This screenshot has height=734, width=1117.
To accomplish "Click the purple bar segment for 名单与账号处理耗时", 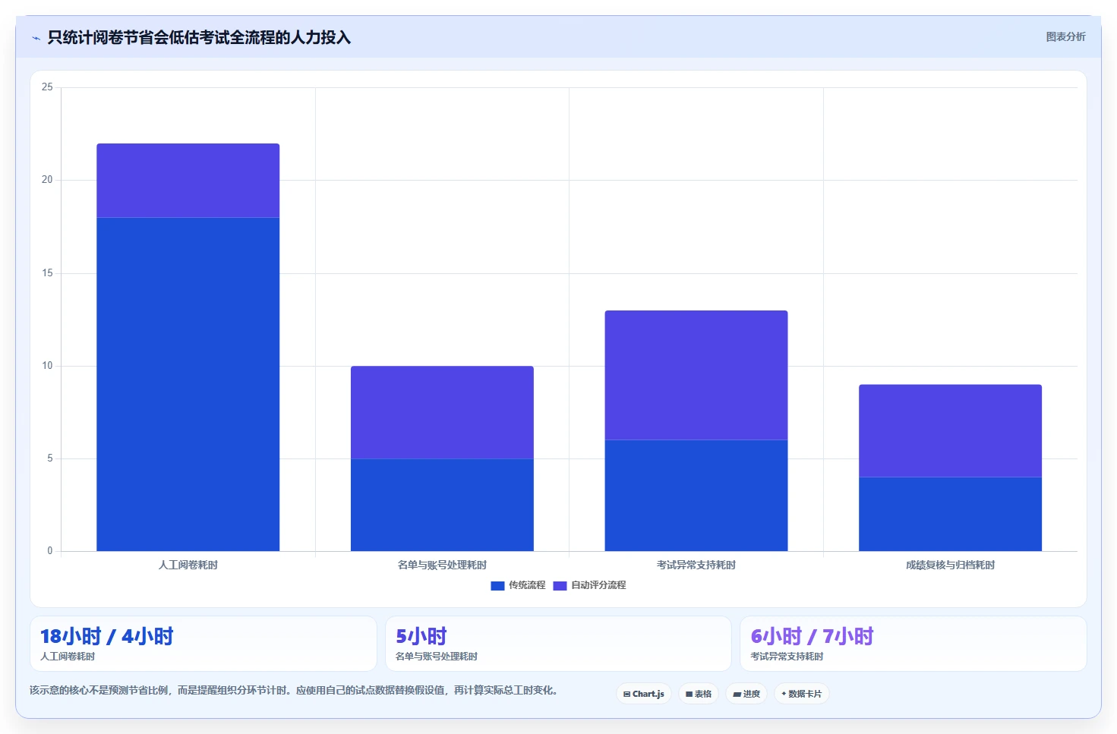I will point(442,412).
